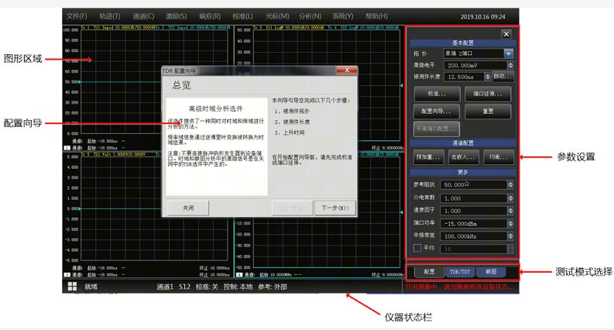Click the 预加重... button

coord(428,157)
